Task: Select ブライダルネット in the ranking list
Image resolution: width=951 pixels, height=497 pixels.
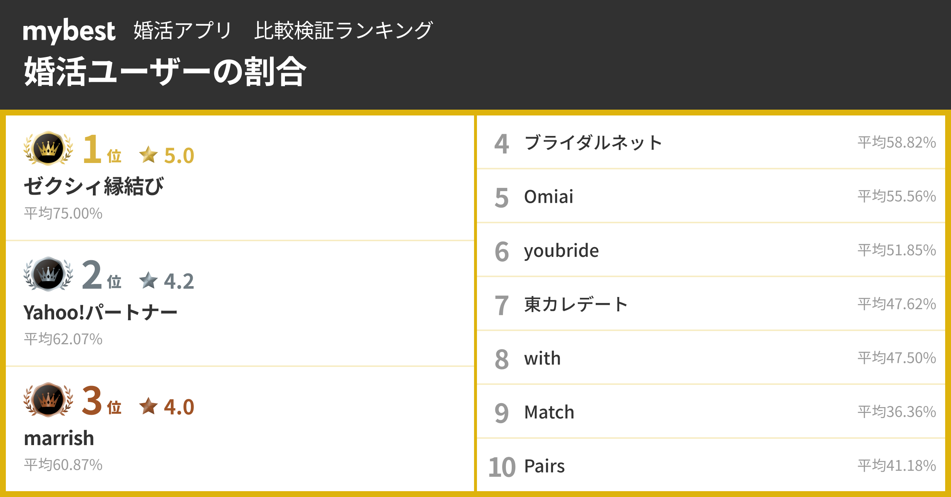Action: click(593, 143)
